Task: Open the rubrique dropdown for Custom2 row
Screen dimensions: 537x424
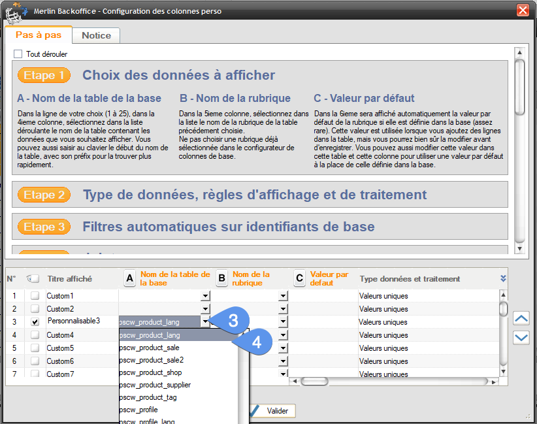Action: click(283, 308)
